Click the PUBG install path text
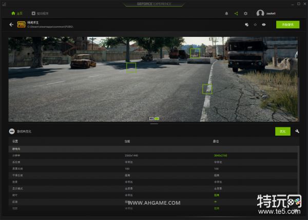 [50, 27]
